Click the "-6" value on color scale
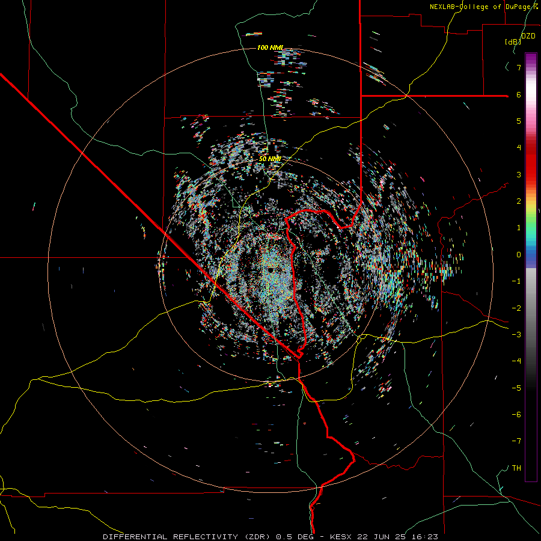541x541 pixels. 516,415
